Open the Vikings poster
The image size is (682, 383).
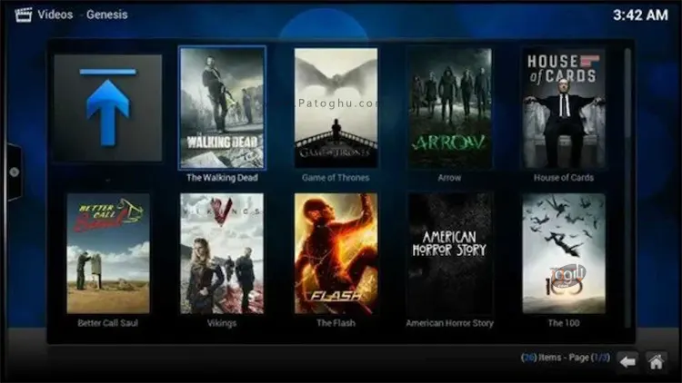222,253
